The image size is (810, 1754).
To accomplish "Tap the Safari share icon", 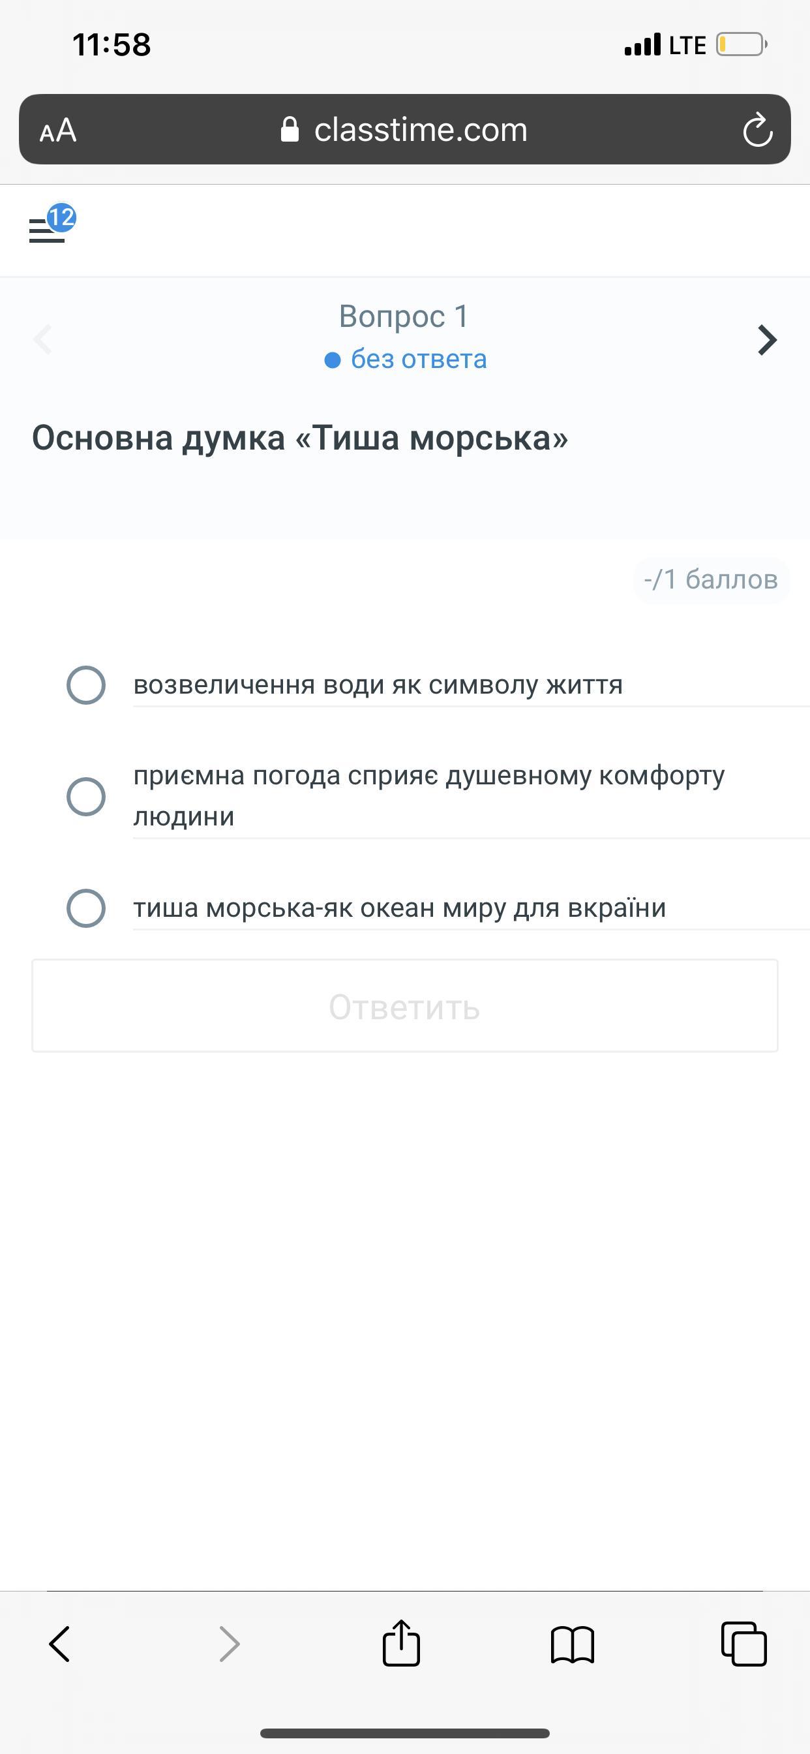I will pos(401,1644).
